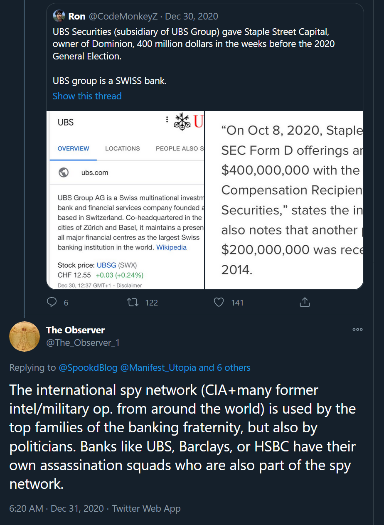Open the Wikipedia link in UBS card
Screen dimensions: 384x525
171,247
